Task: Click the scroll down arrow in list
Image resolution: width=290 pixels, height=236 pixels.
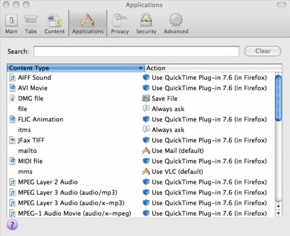Action: tap(278, 213)
